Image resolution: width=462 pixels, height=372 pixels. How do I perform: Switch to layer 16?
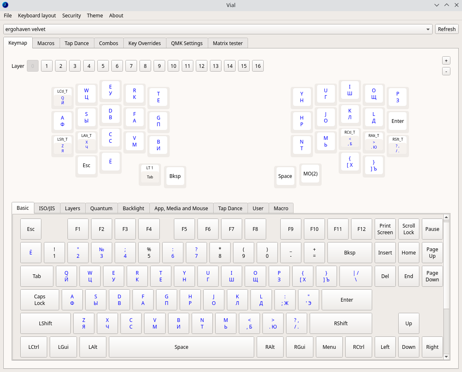258,66
